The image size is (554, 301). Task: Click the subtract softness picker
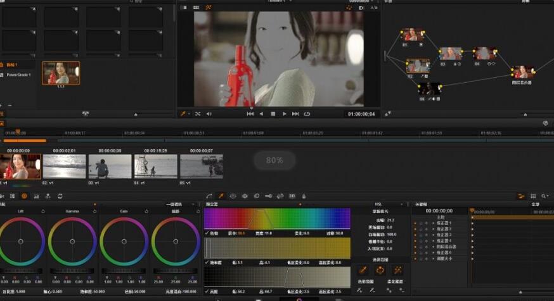(402, 290)
